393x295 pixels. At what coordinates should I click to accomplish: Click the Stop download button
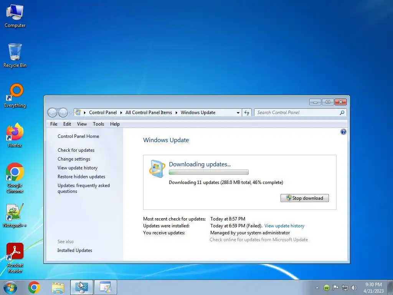click(x=304, y=198)
